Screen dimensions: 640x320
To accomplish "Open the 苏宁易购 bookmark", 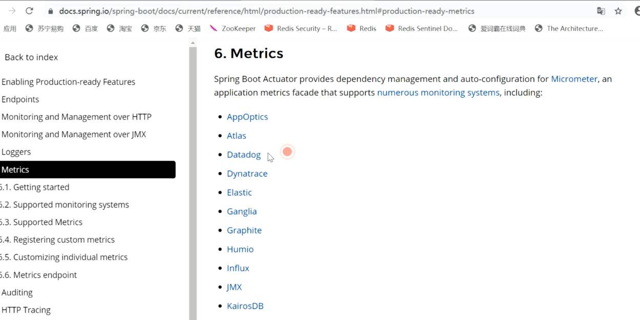I will (45, 29).
